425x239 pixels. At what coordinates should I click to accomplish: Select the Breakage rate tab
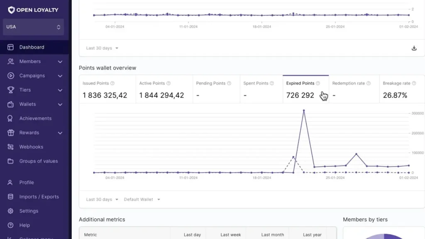pos(402,89)
